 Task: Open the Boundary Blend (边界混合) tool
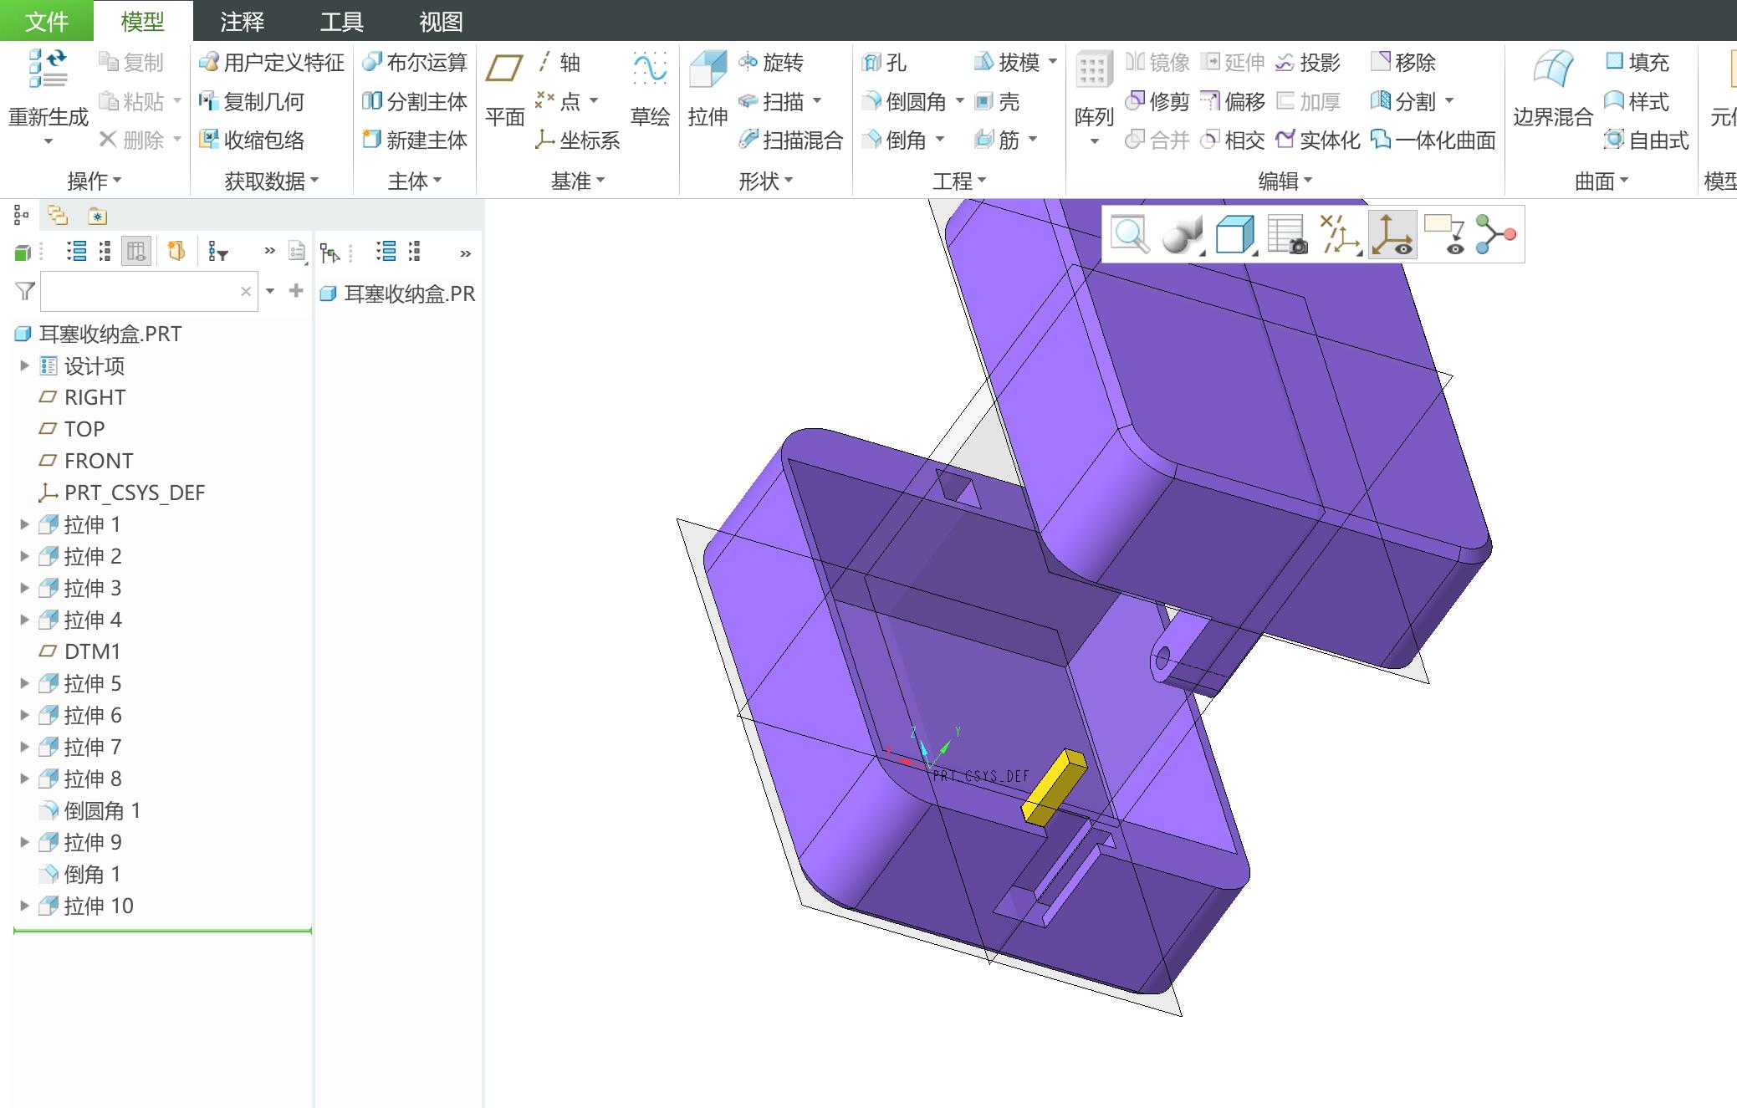pyautogui.click(x=1552, y=70)
